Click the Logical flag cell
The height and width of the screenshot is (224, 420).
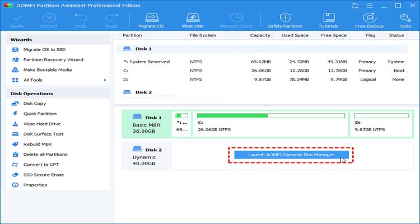[367, 80]
